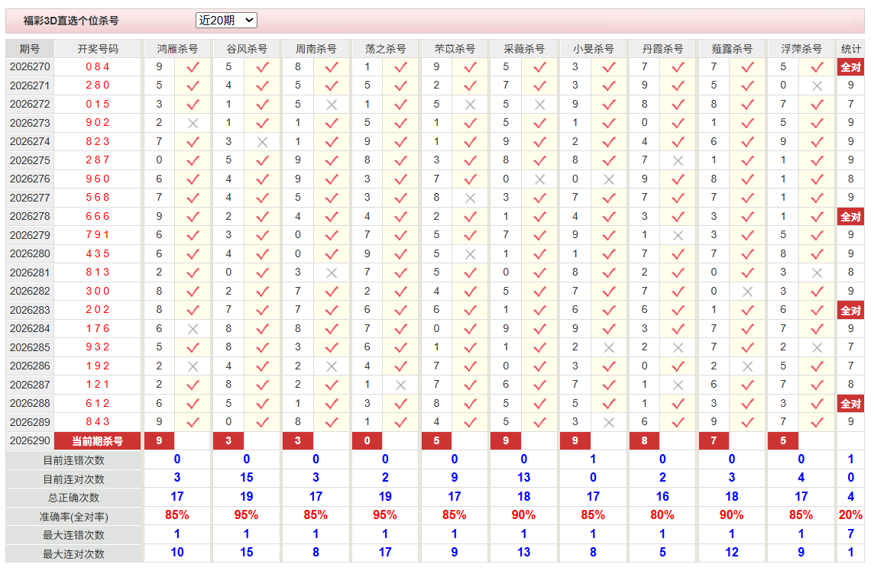Screen dimensions: 874x574
Task: Click the cross mark for 薤露杀号 in row 2026282
Action: click(x=748, y=292)
